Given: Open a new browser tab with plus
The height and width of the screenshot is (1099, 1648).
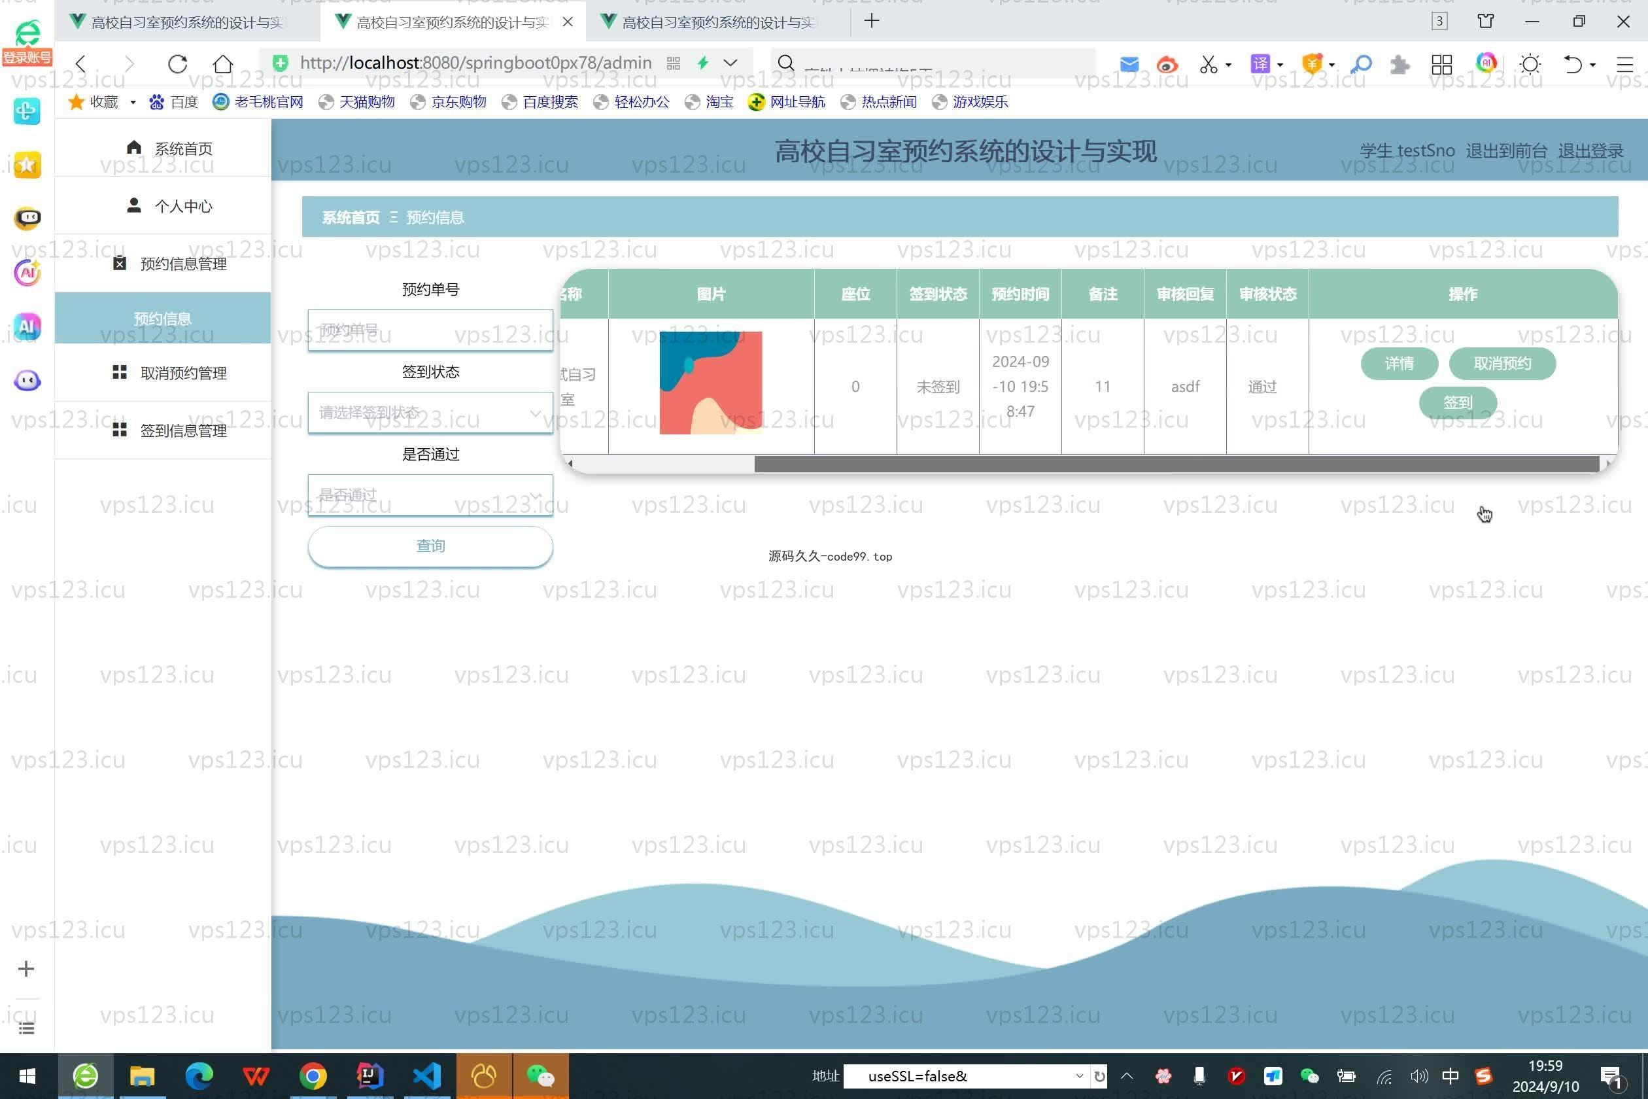Looking at the screenshot, I should (x=871, y=21).
